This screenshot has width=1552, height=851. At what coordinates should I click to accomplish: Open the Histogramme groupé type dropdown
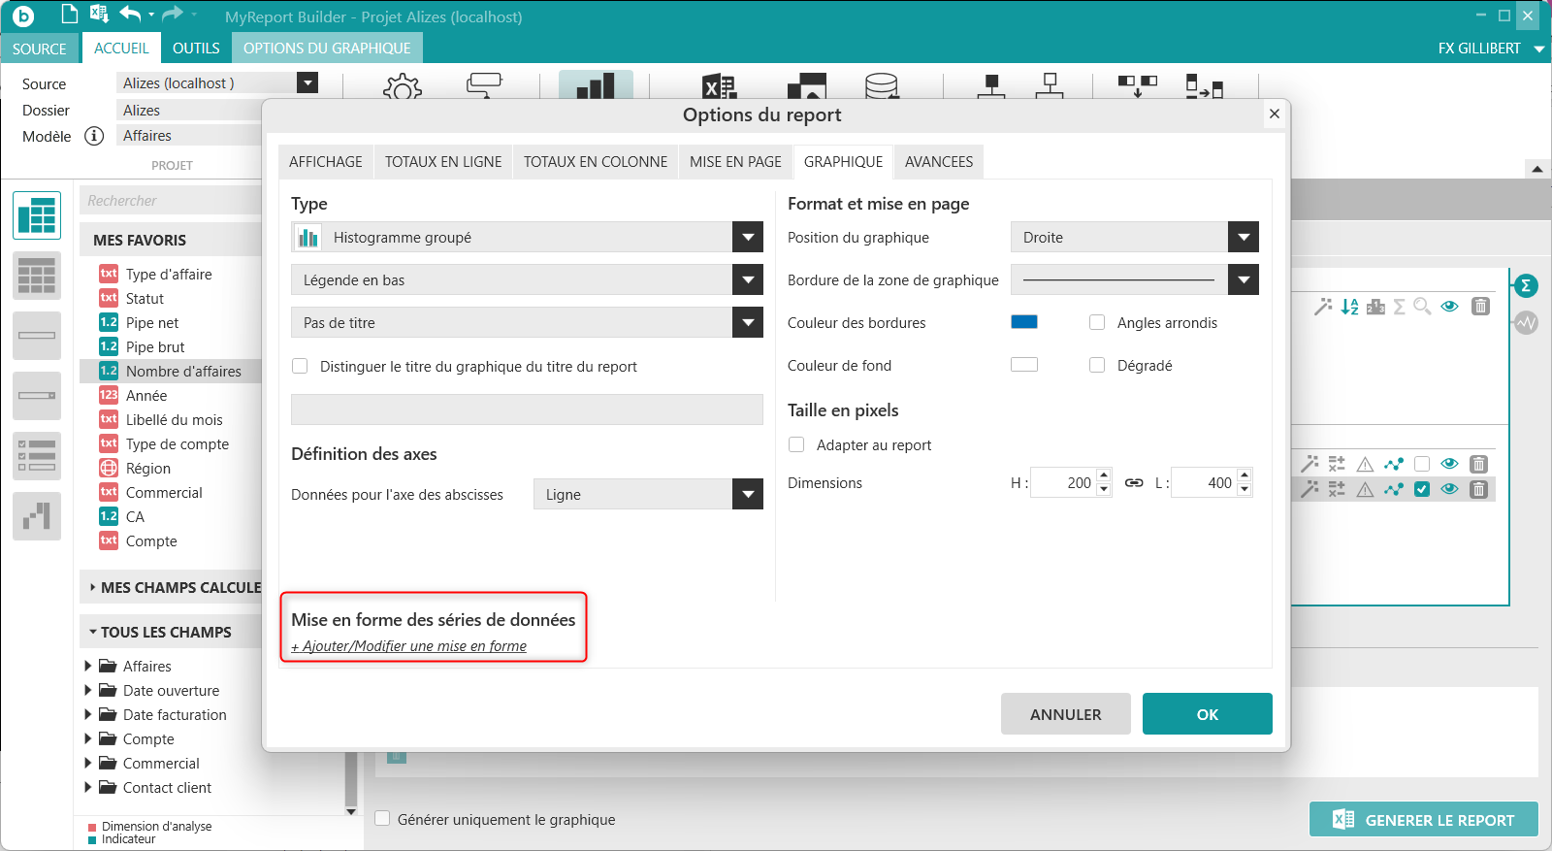(747, 237)
